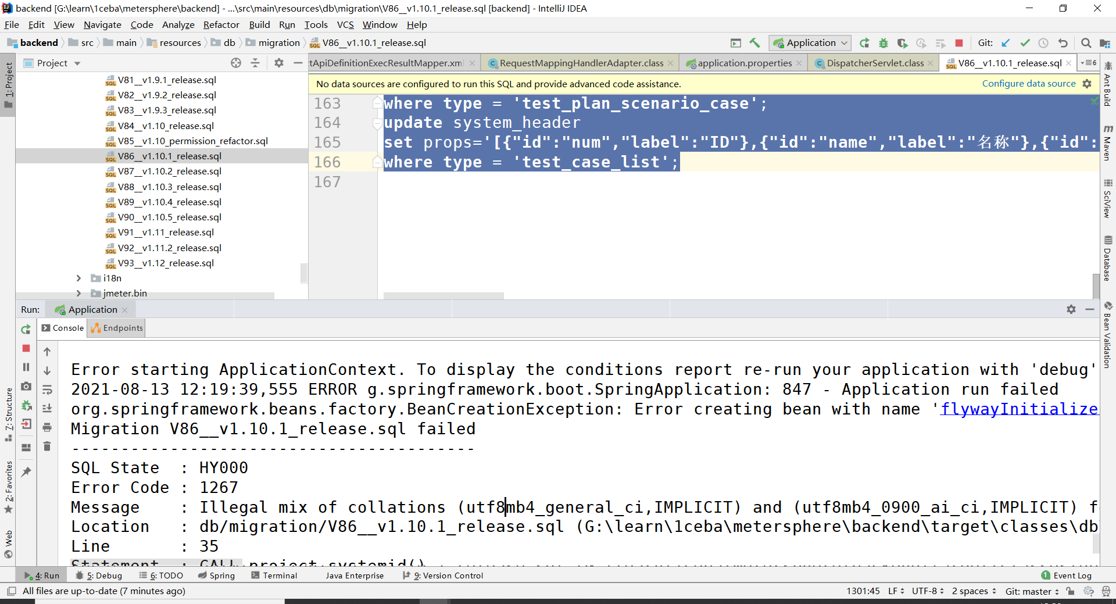Toggle soft-wrap in the console
Screen dimensions: 1116x604
pos(47,389)
